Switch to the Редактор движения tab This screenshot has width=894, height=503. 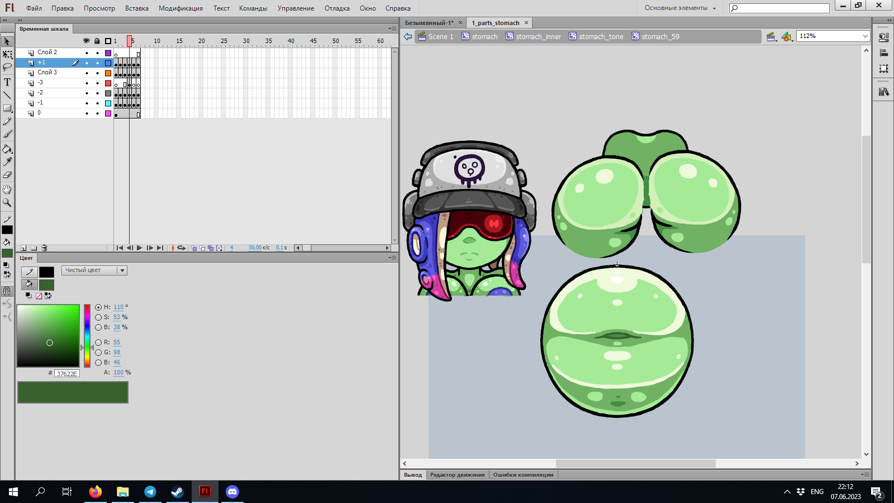pos(458,475)
